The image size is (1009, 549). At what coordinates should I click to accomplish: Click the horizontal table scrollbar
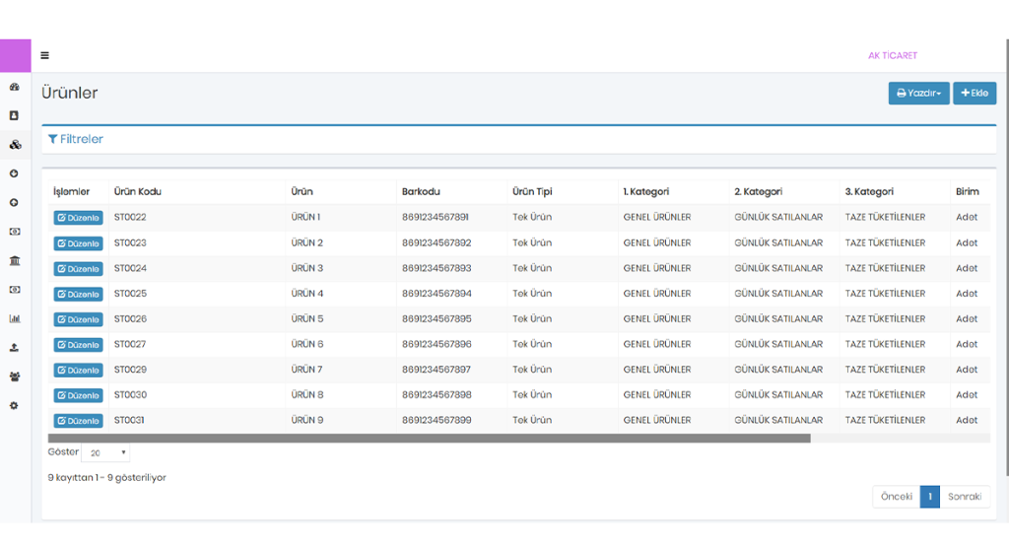pyautogui.click(x=429, y=439)
